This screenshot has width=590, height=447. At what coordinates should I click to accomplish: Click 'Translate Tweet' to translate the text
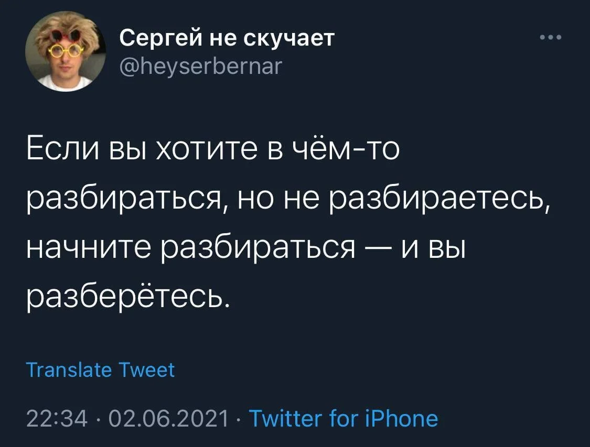coord(101,370)
